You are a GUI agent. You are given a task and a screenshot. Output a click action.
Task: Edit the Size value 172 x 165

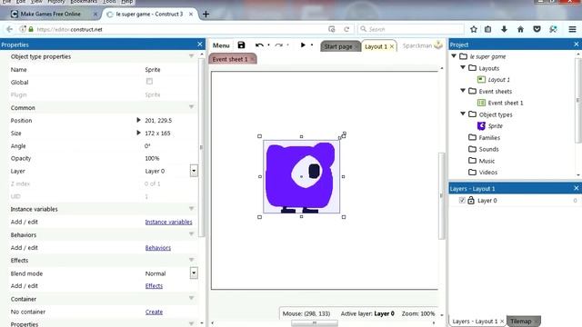point(157,134)
